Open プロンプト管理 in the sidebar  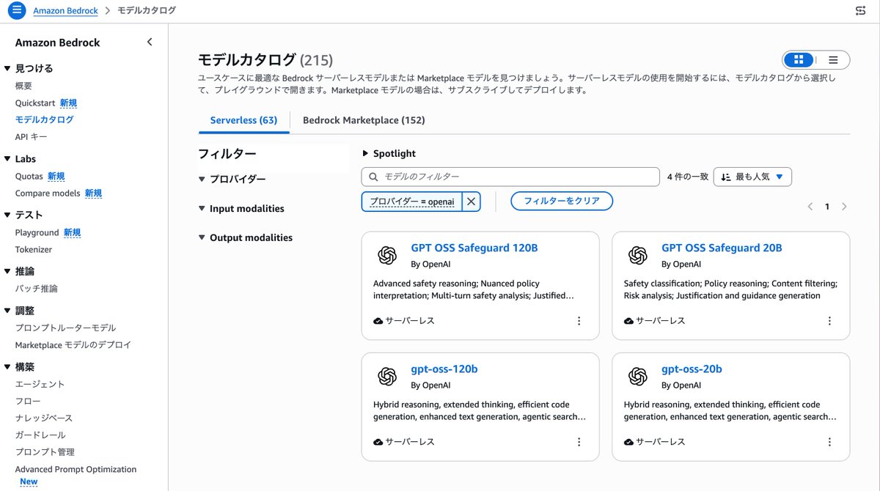[x=45, y=452]
